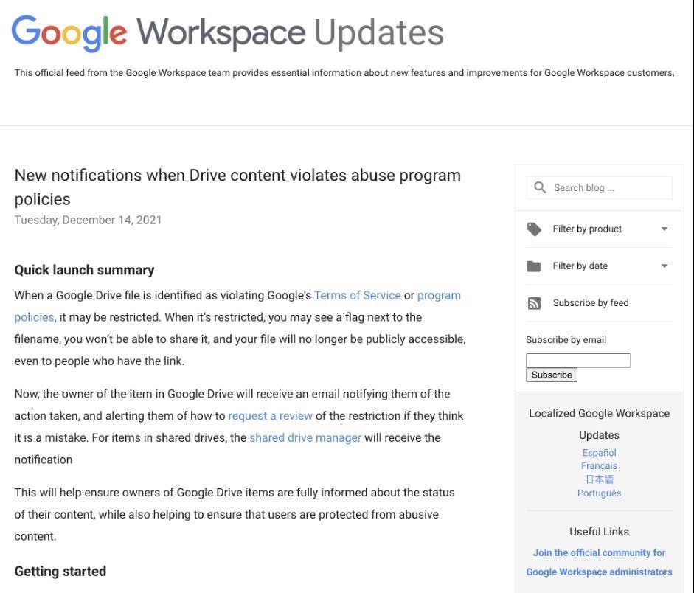Viewport: 694px width, 593px height.
Task: Click the article title about Drive notifications
Action: click(x=237, y=187)
